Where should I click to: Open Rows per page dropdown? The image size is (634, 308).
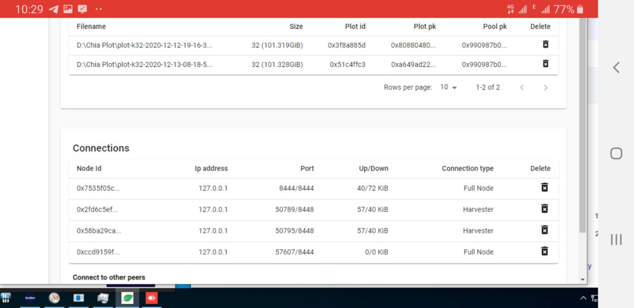449,87
